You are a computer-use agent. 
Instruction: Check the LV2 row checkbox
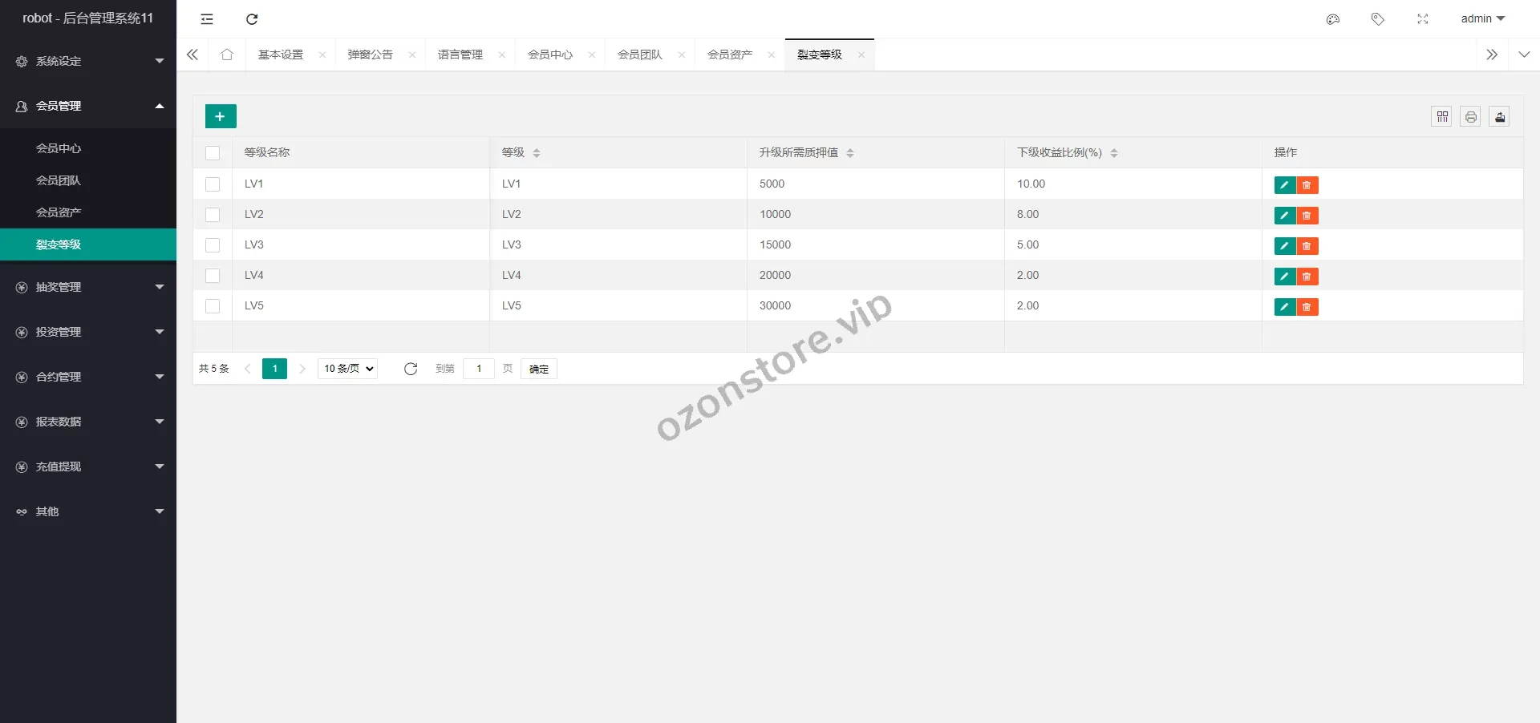pos(213,215)
